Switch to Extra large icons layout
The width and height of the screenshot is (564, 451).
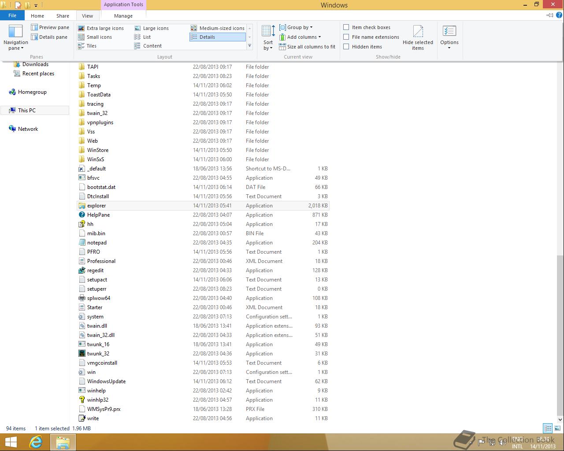click(x=101, y=28)
